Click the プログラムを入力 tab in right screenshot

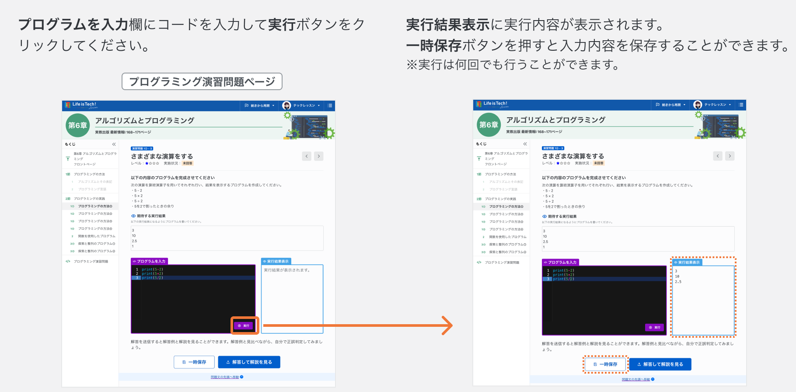coord(560,262)
